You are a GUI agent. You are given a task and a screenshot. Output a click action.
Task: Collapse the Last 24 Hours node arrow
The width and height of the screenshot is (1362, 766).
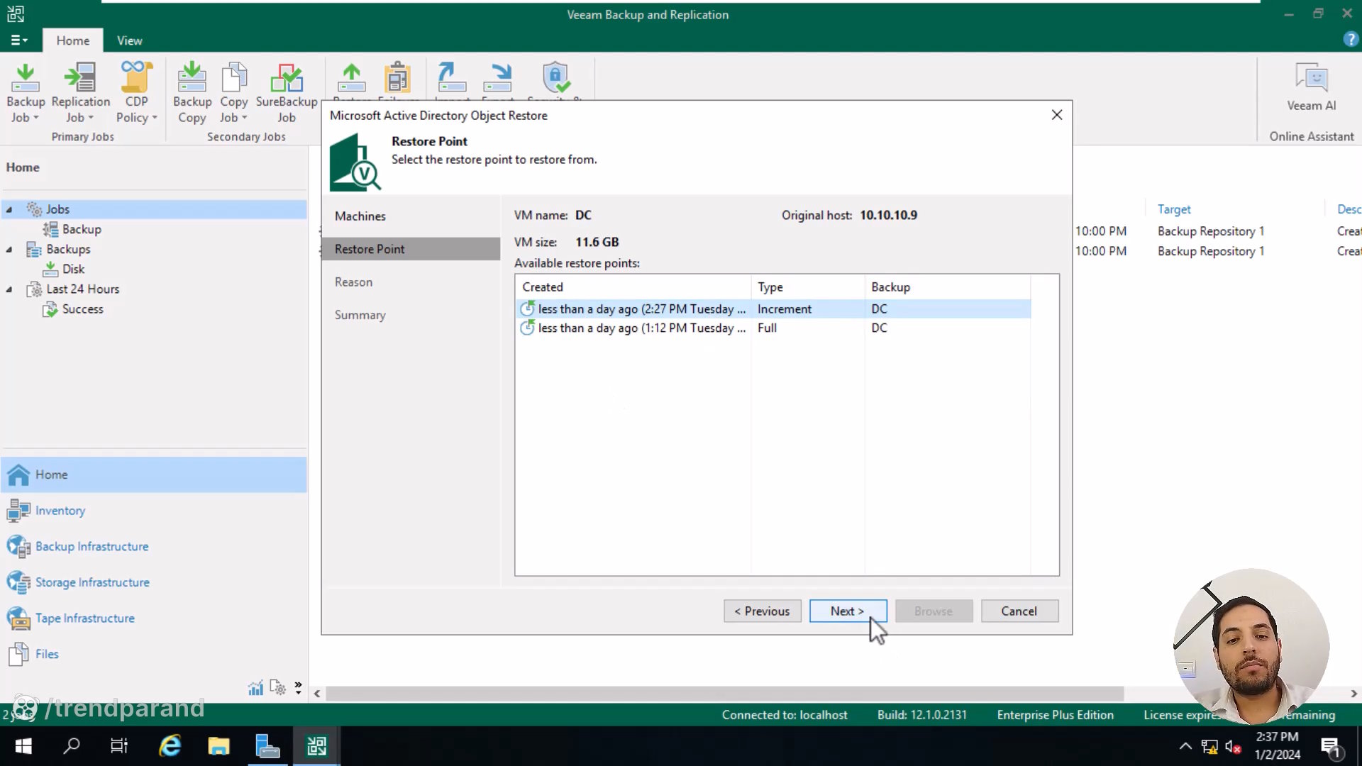click(x=9, y=289)
